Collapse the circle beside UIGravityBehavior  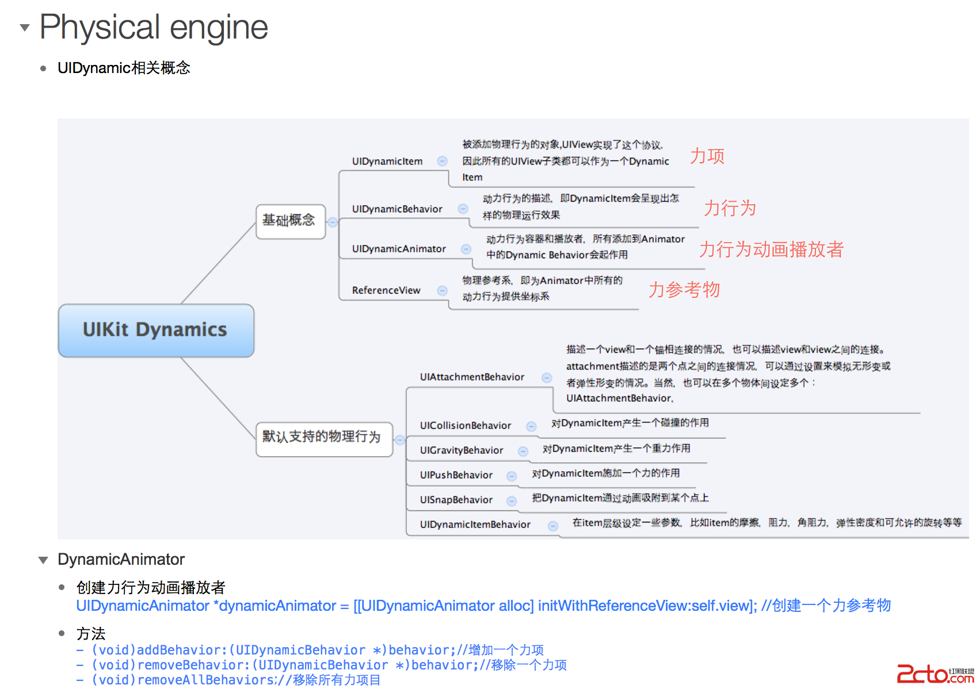(523, 451)
